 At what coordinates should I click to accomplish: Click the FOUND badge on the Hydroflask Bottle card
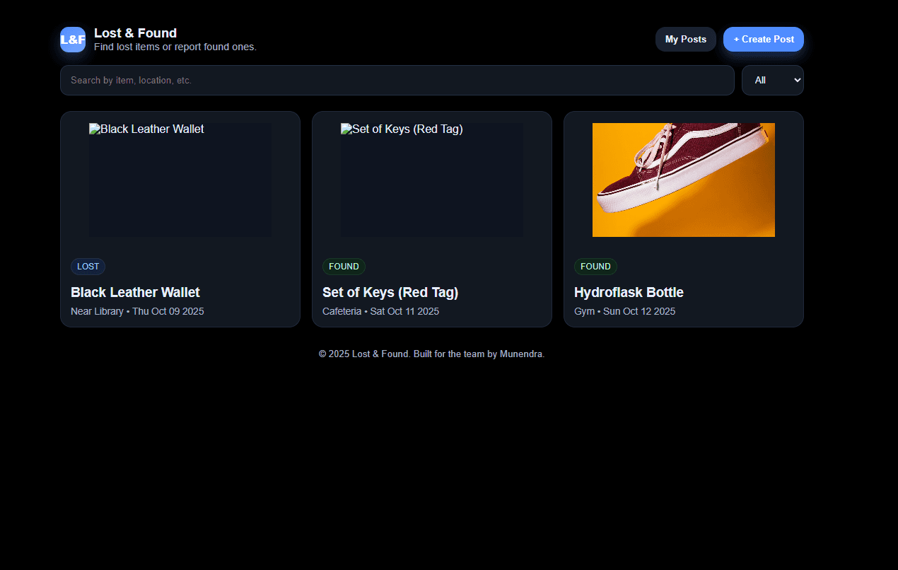pos(595,266)
